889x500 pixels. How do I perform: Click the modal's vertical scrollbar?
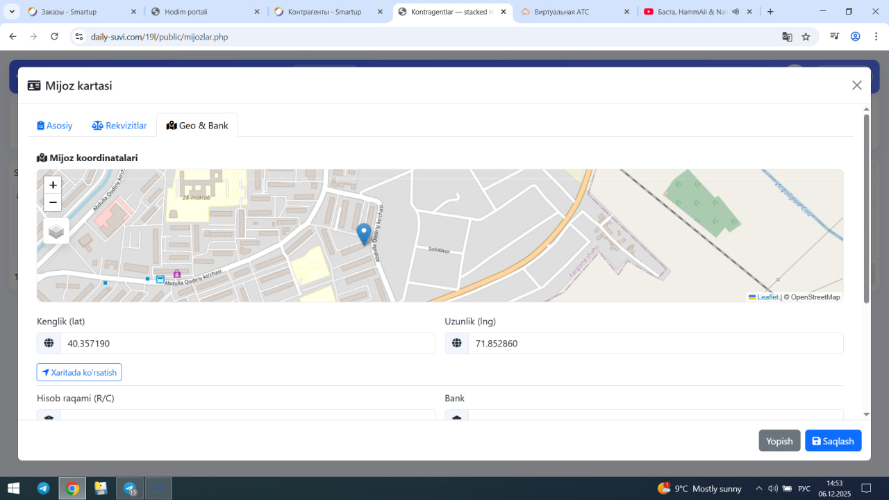tap(866, 208)
